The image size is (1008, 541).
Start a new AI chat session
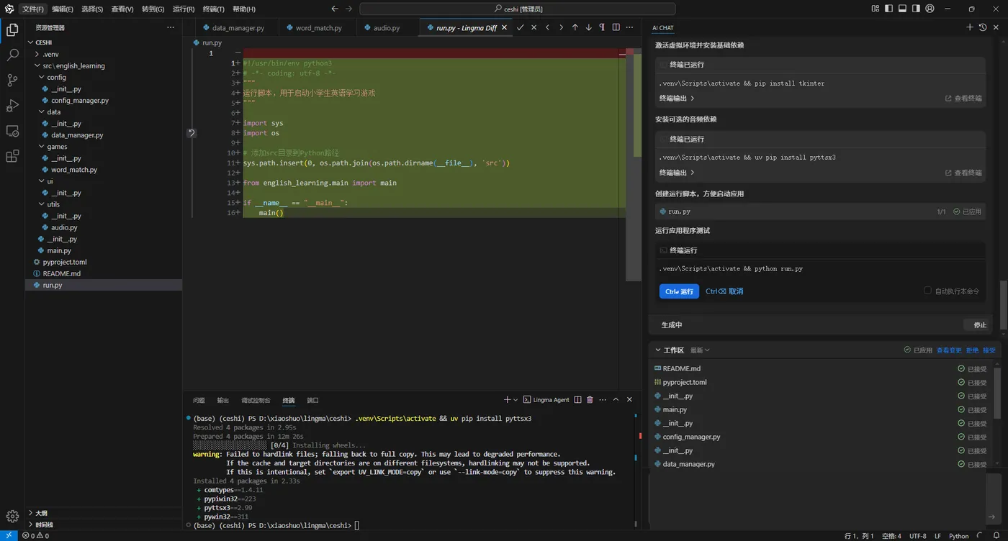click(x=970, y=27)
